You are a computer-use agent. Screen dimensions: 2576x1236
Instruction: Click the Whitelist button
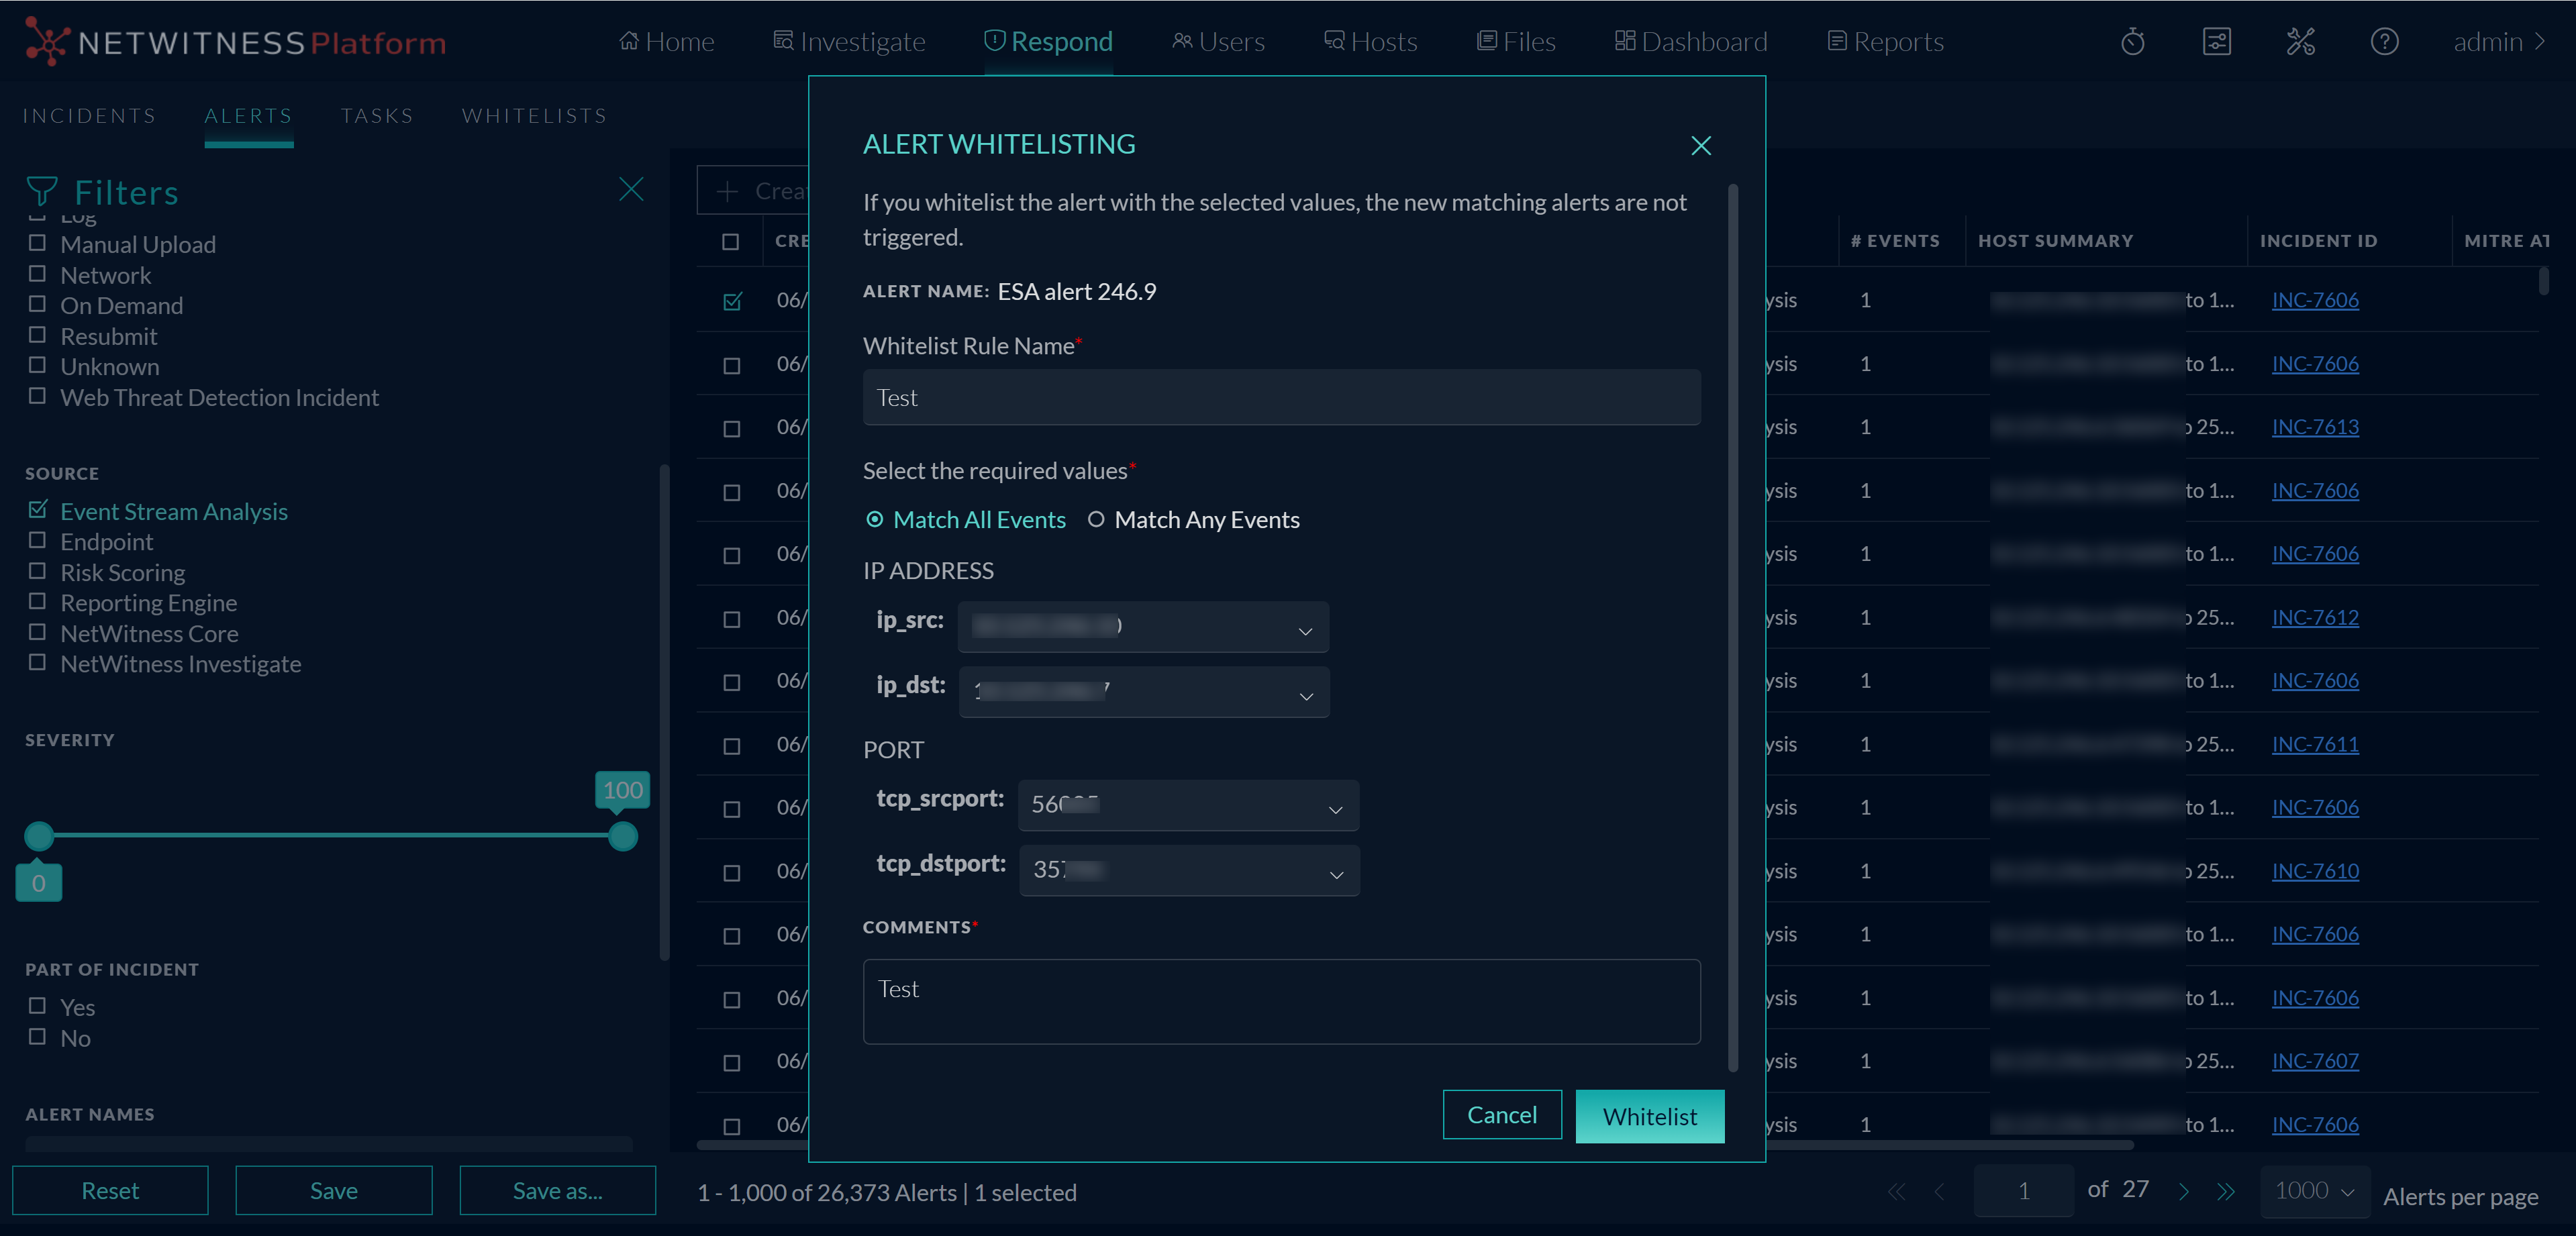(x=1649, y=1116)
